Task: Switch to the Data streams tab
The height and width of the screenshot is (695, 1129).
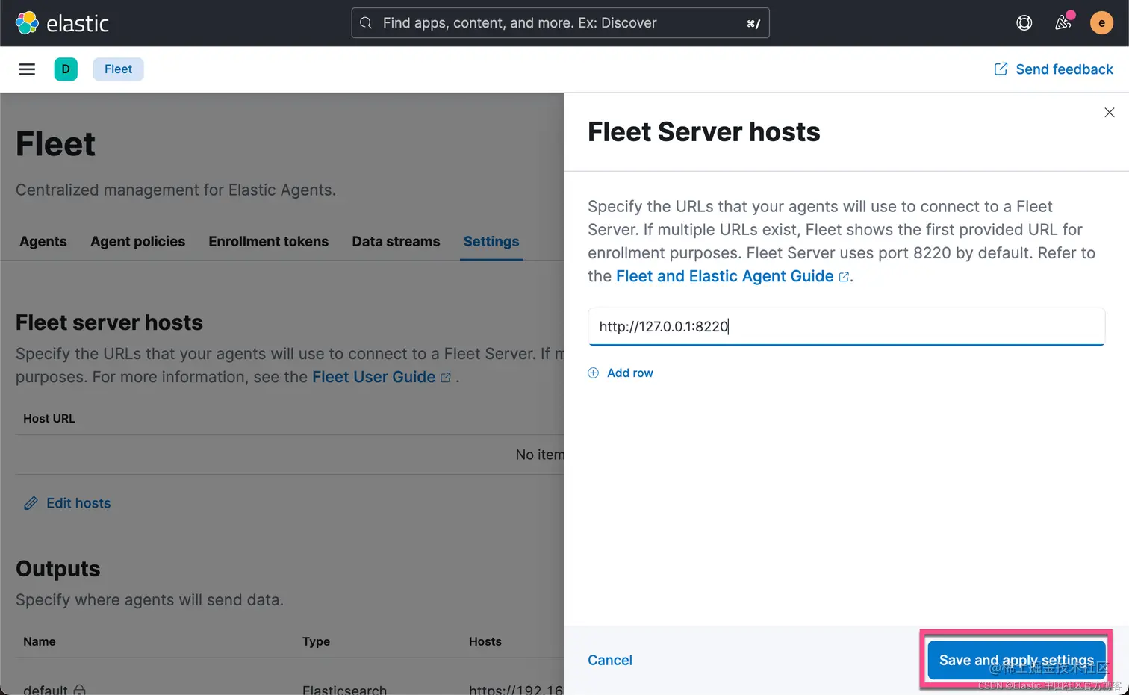Action: (x=396, y=241)
